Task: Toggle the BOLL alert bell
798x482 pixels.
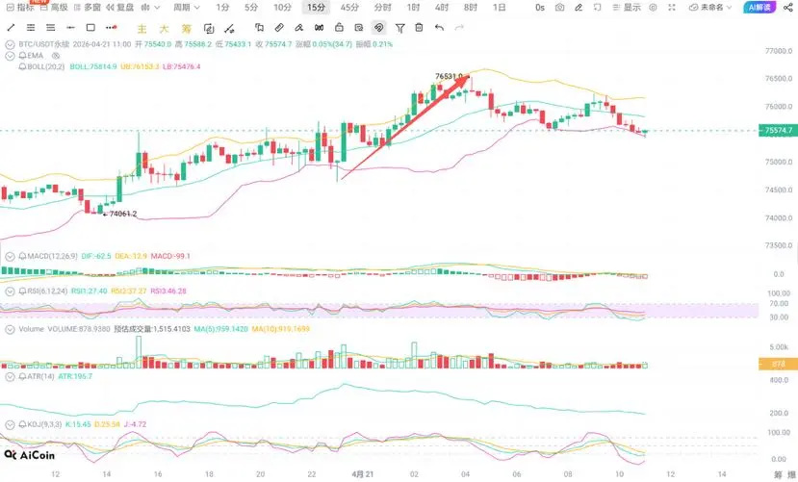Action: (22, 66)
